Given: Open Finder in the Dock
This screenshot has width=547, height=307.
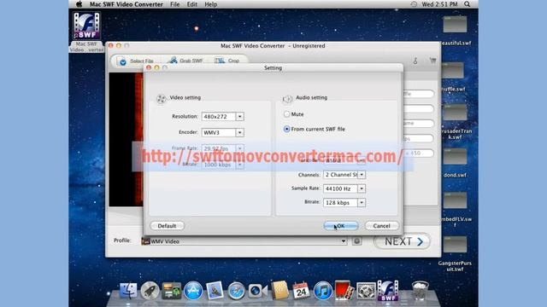Looking at the screenshot, I should click(x=128, y=291).
